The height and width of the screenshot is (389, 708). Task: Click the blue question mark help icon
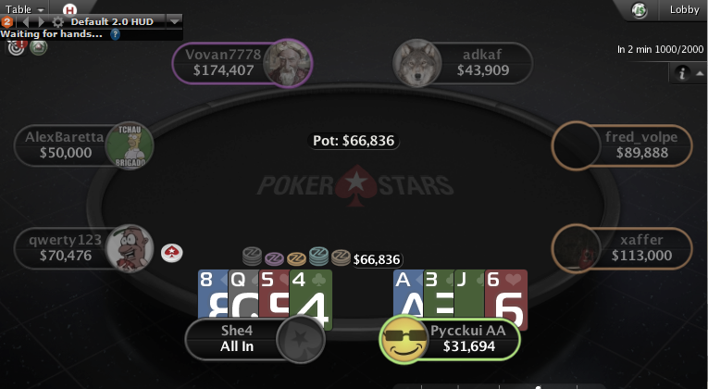tap(115, 34)
